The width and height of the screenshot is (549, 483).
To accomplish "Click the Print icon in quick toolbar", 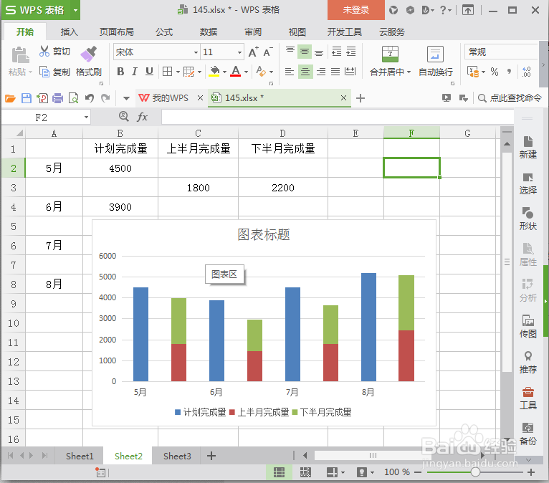I will [x=58, y=98].
